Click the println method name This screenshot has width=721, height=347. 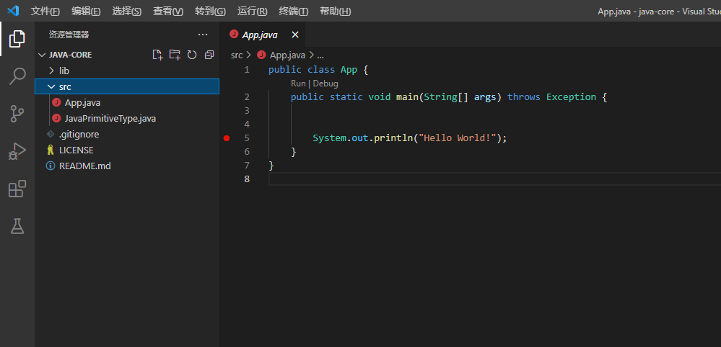point(393,138)
